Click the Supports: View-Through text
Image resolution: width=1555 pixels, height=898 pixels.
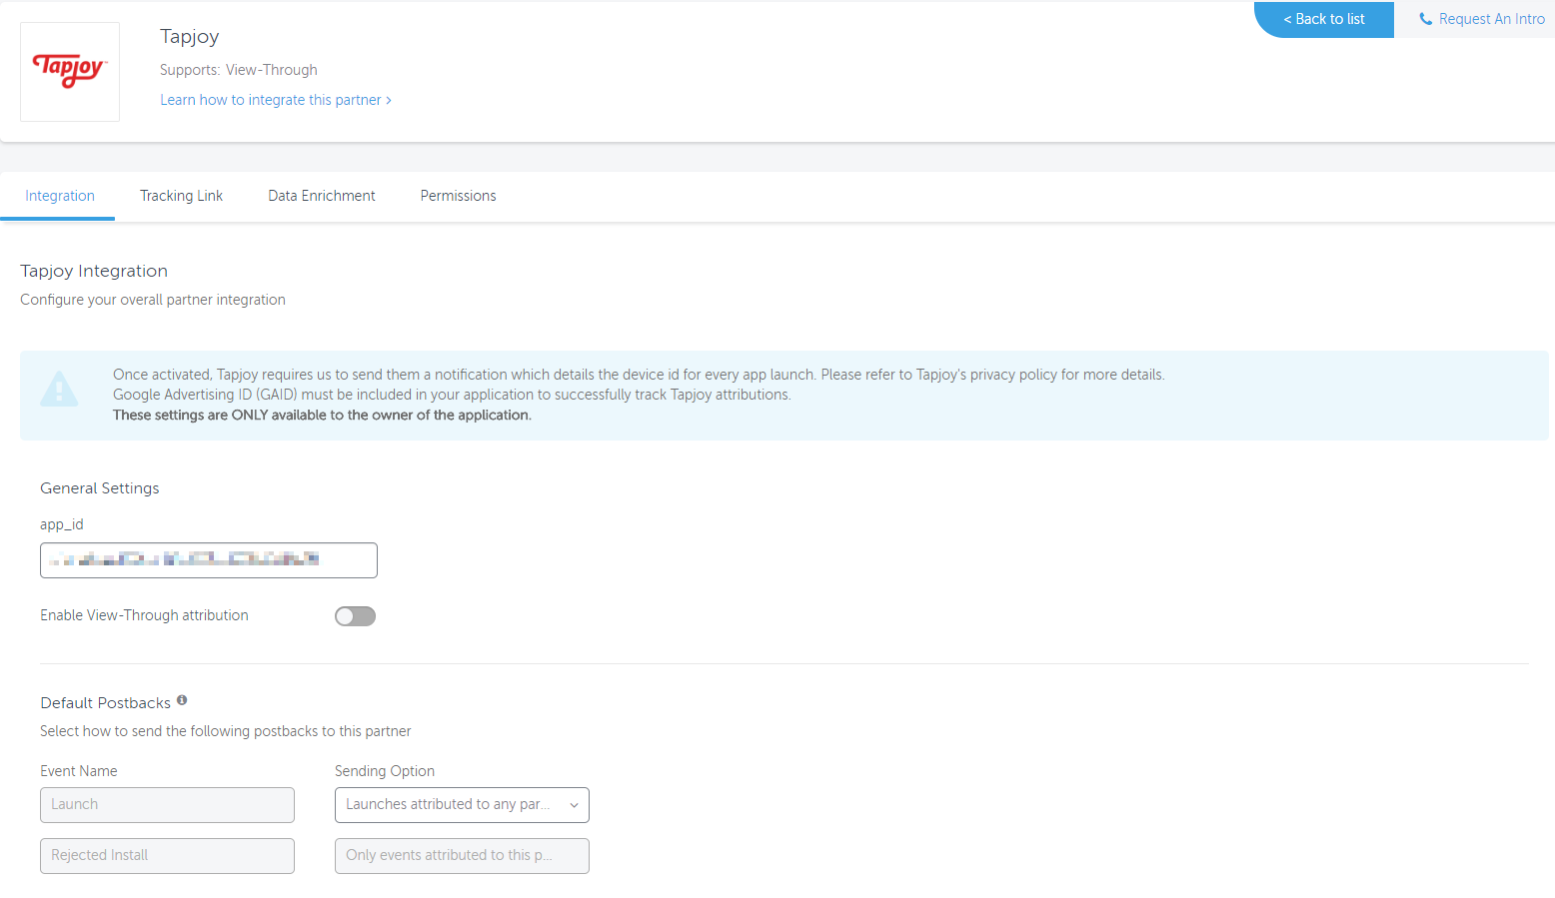click(x=239, y=70)
